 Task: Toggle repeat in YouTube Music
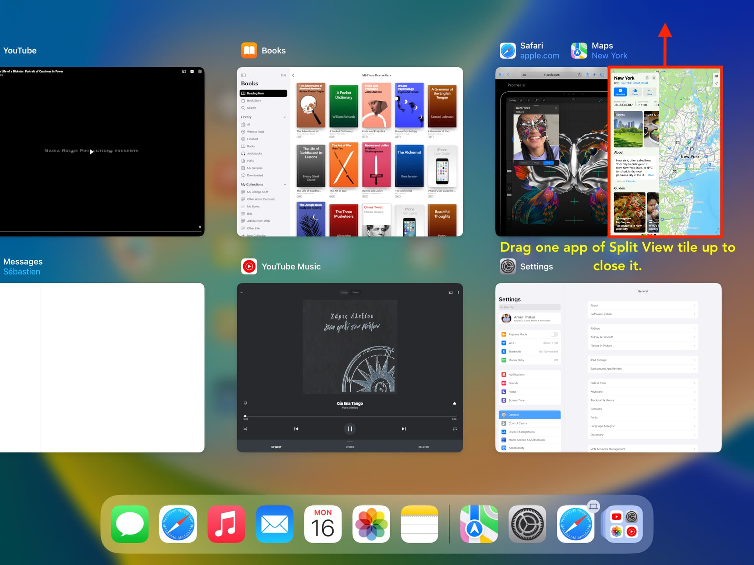(x=455, y=429)
